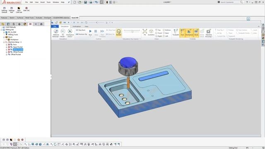Open the Evaluate command tab

click(39, 18)
